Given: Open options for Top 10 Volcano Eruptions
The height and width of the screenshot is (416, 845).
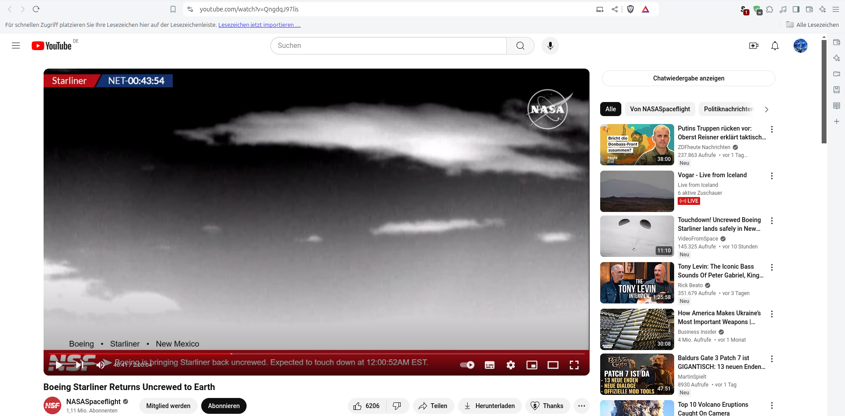Looking at the screenshot, I should [772, 405].
